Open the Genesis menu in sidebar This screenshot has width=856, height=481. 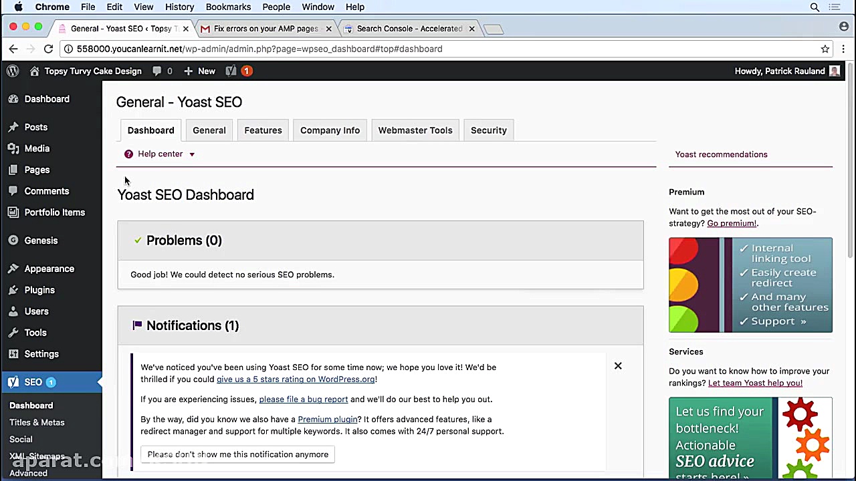click(x=41, y=240)
